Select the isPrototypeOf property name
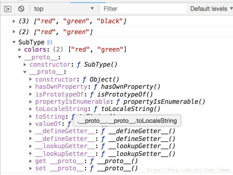This screenshot has width=233, height=175. [61, 94]
